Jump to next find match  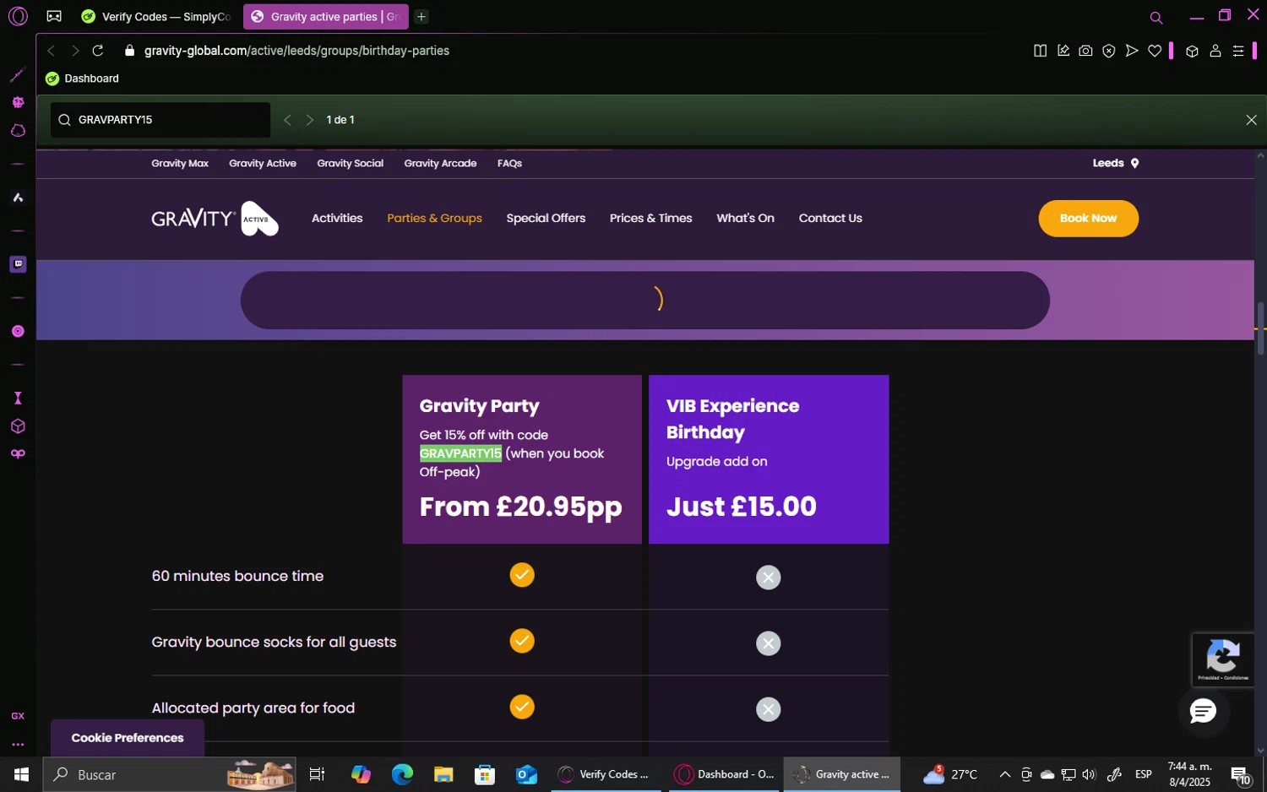pyautogui.click(x=309, y=120)
